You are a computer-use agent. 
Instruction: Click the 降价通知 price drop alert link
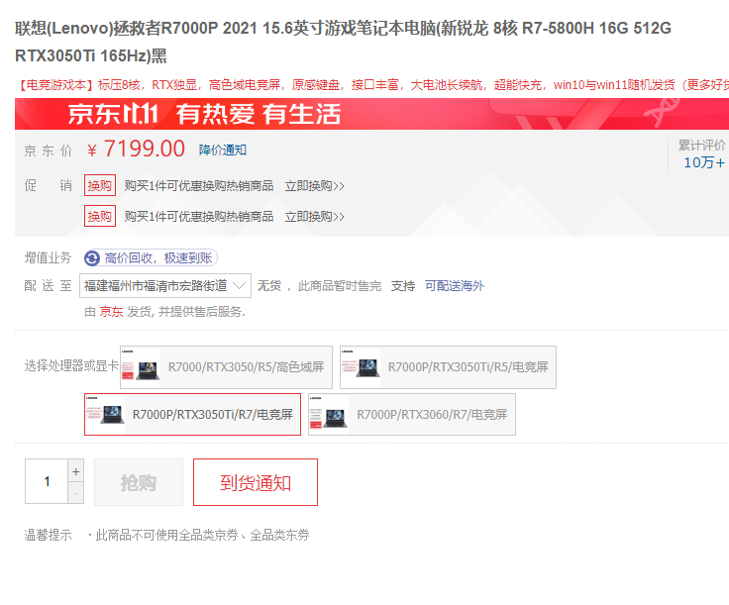click(223, 151)
